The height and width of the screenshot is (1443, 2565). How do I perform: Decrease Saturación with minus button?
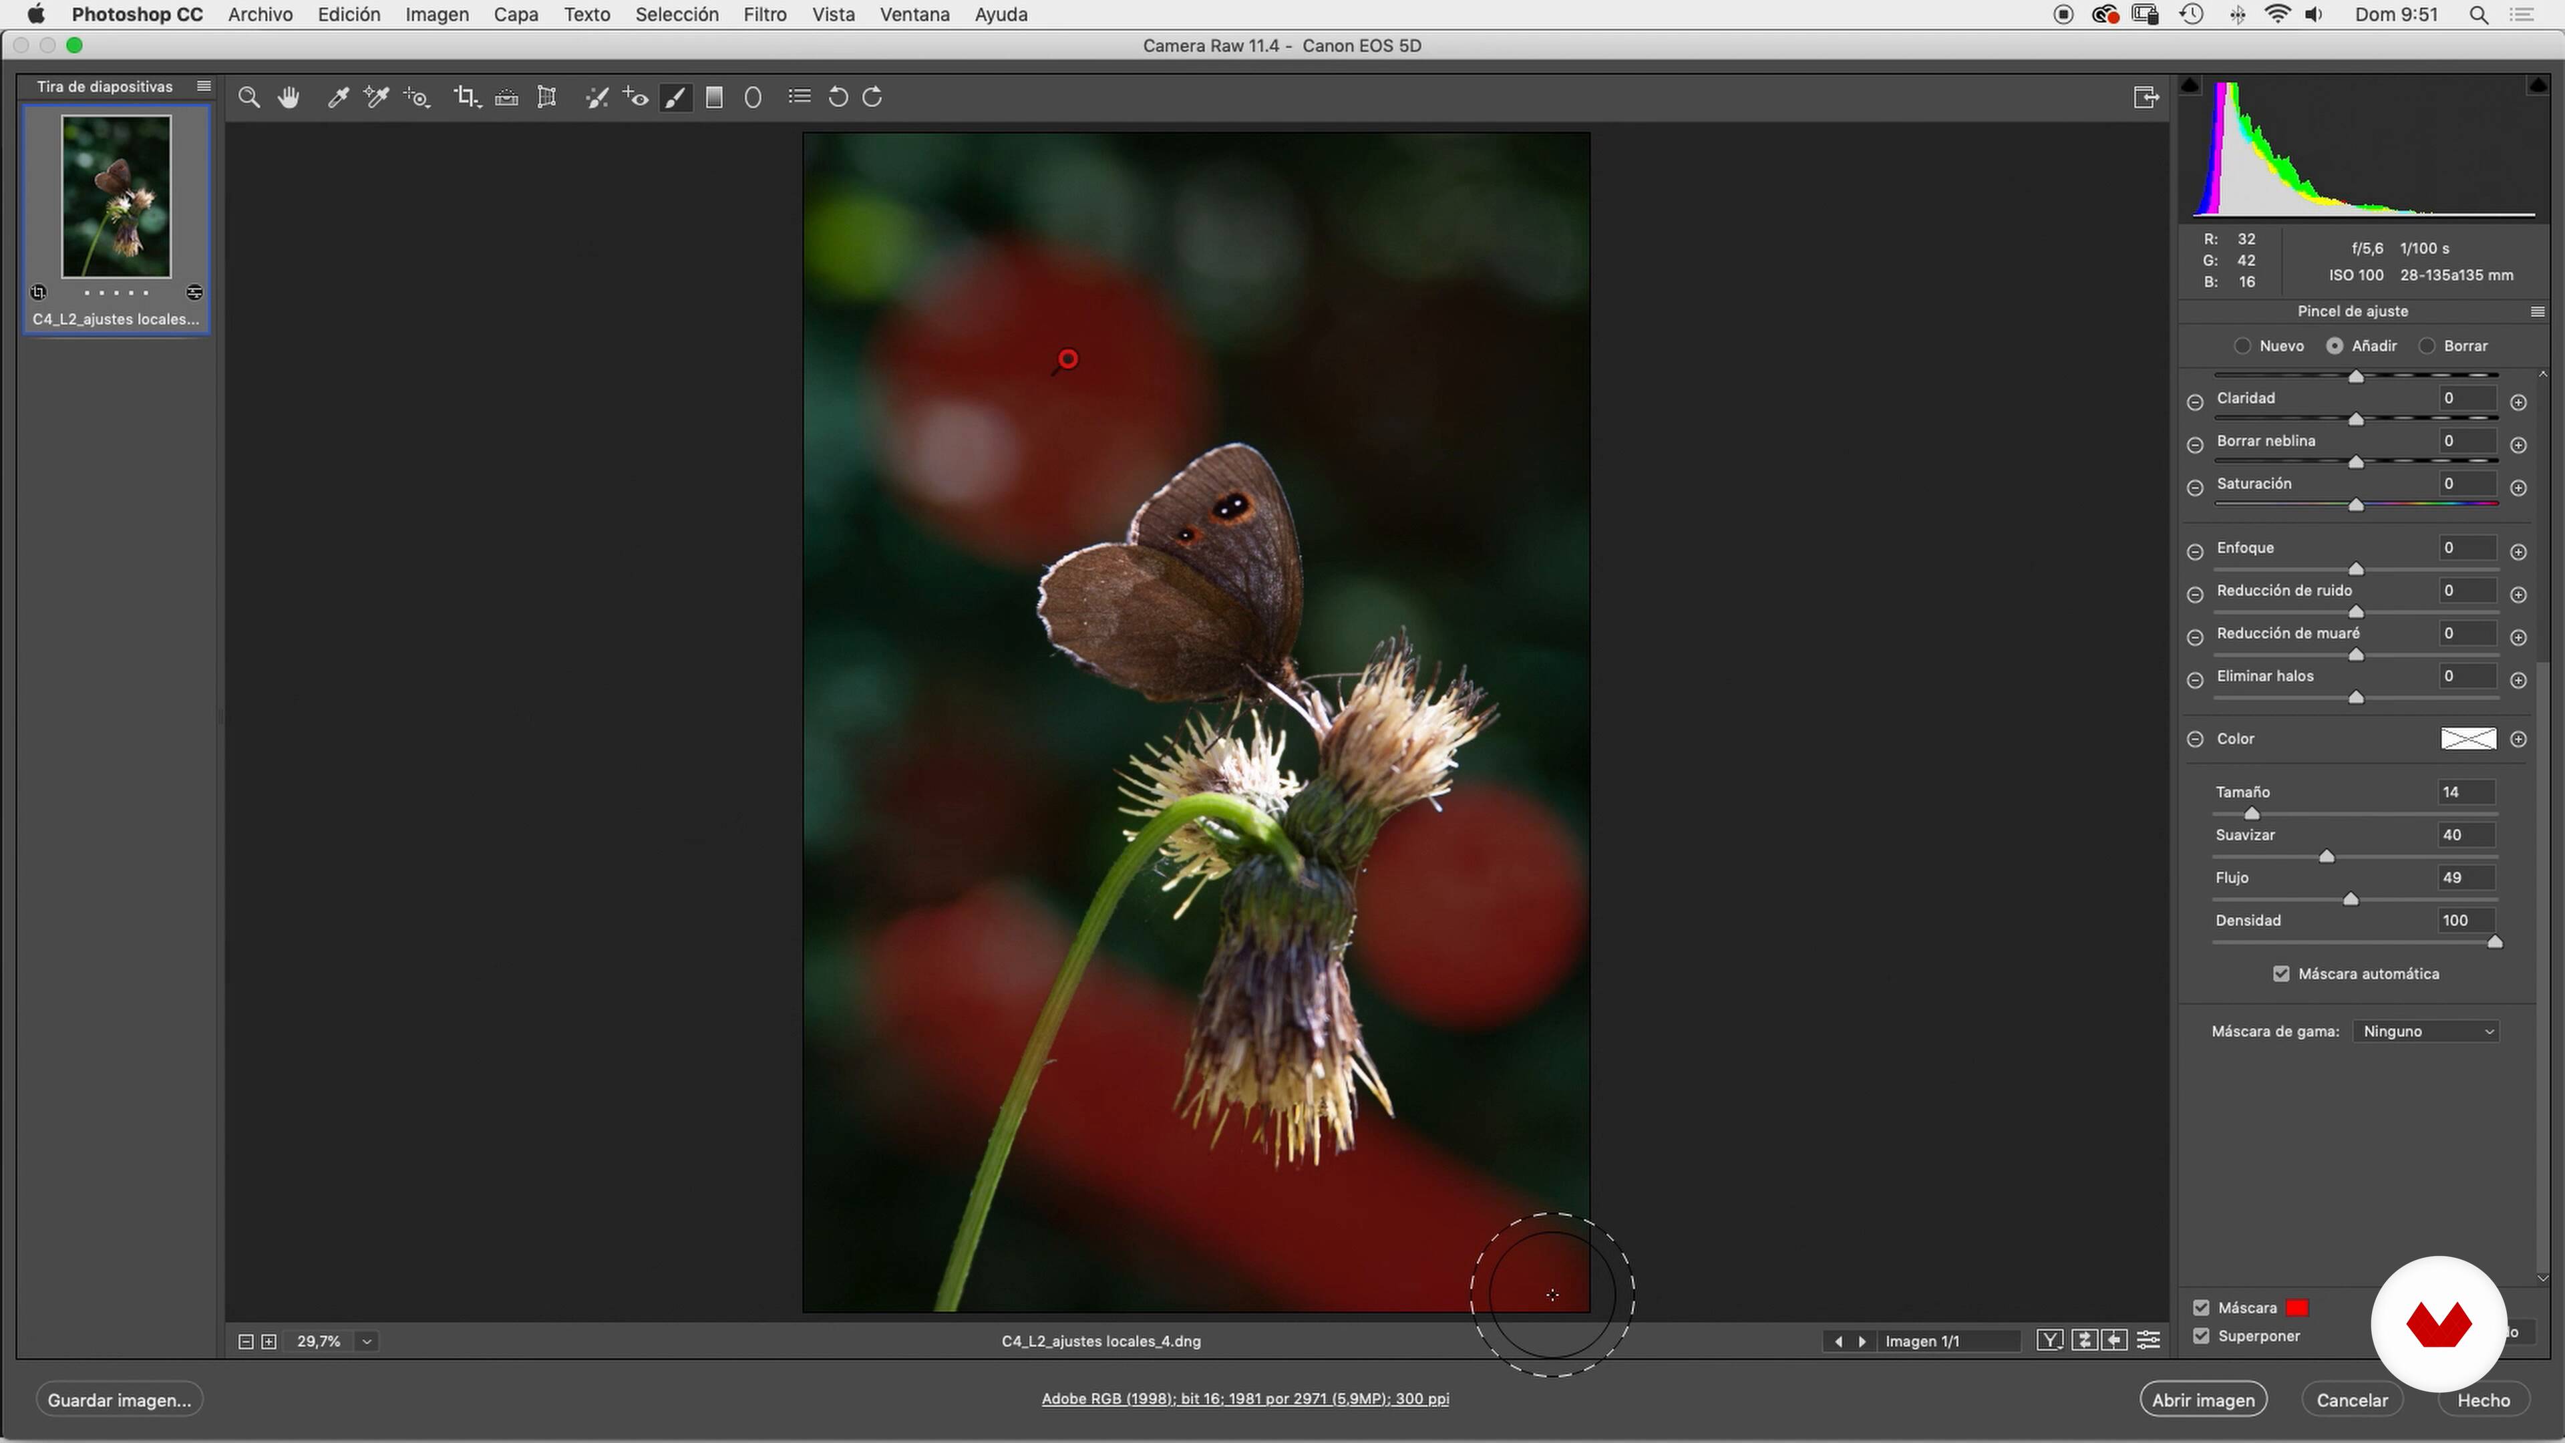tap(2194, 488)
